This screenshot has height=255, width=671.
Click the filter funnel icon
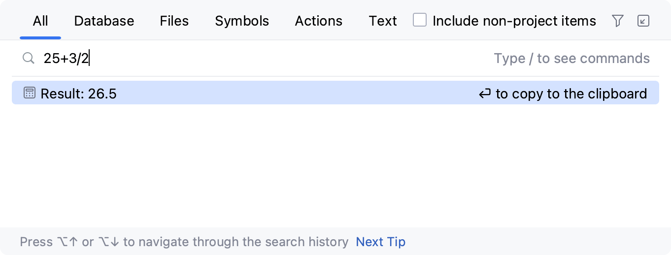point(617,21)
